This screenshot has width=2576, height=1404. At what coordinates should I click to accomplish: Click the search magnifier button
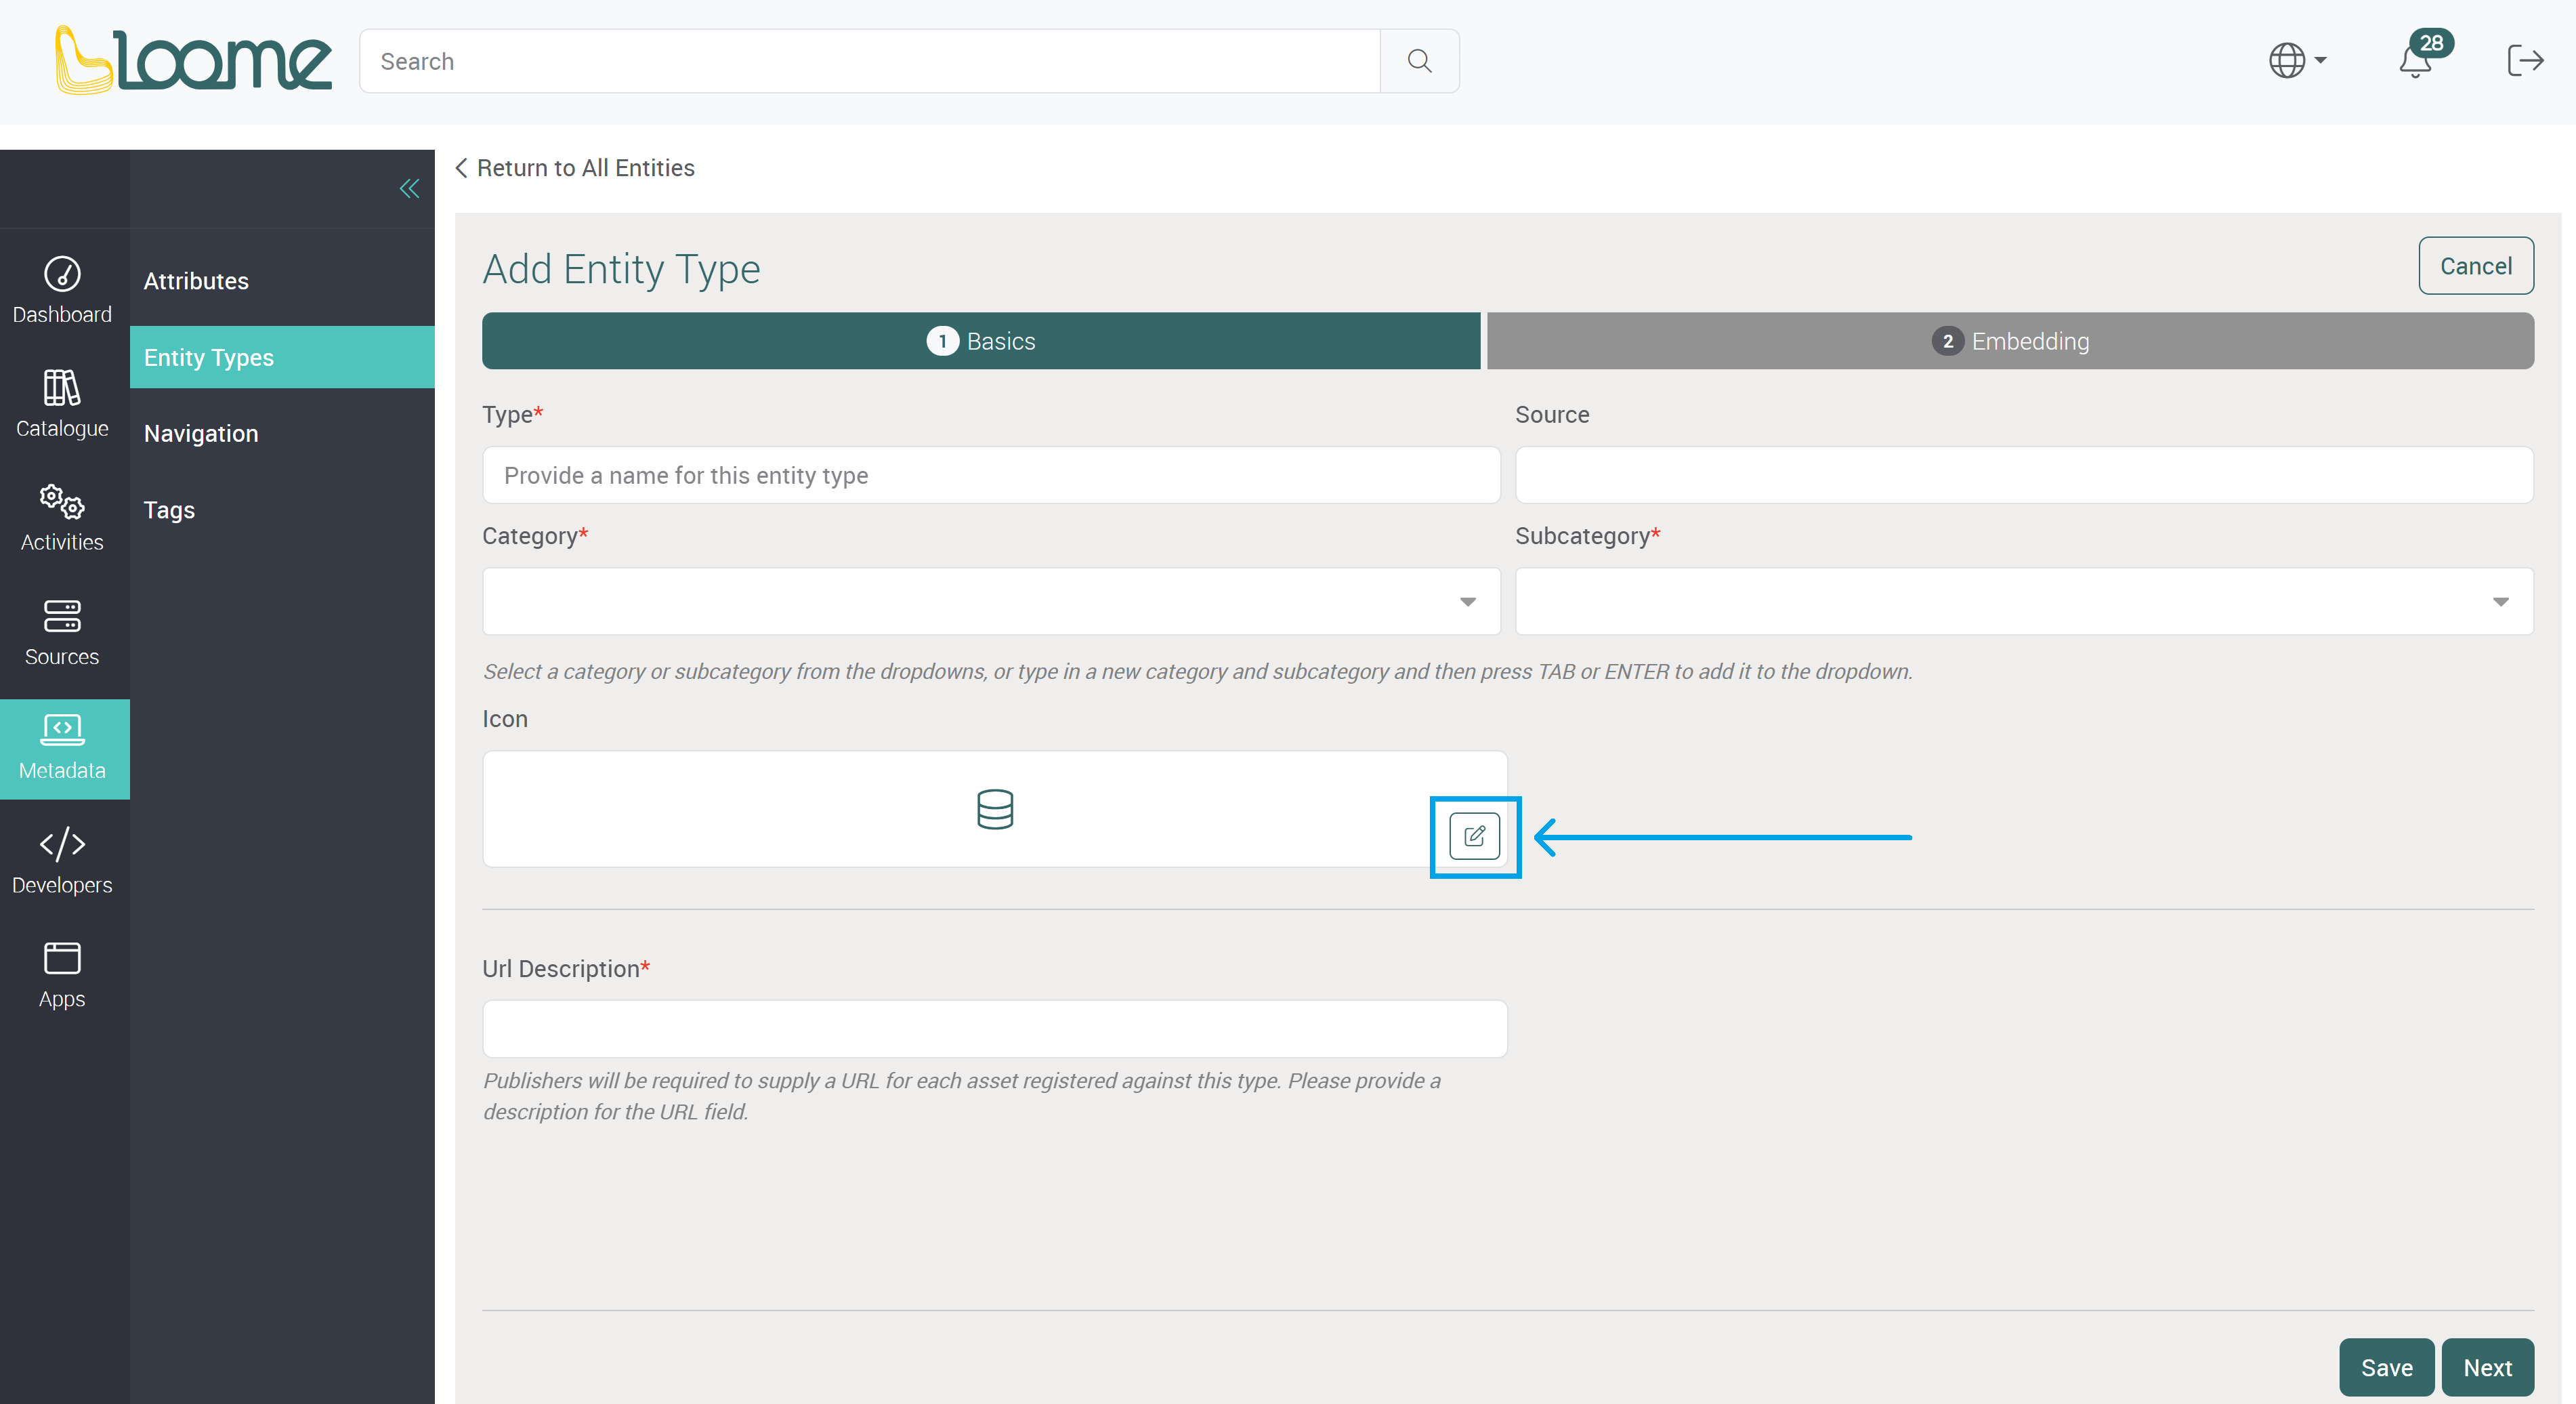pyautogui.click(x=1419, y=61)
